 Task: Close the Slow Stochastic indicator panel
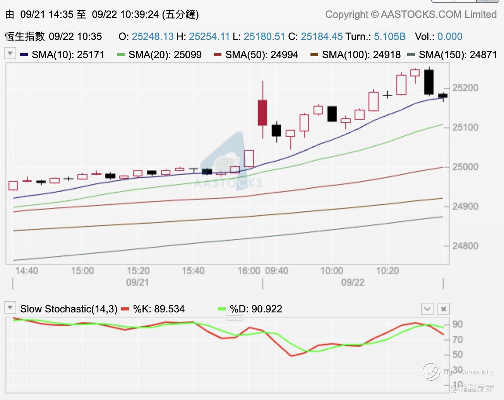click(x=444, y=309)
